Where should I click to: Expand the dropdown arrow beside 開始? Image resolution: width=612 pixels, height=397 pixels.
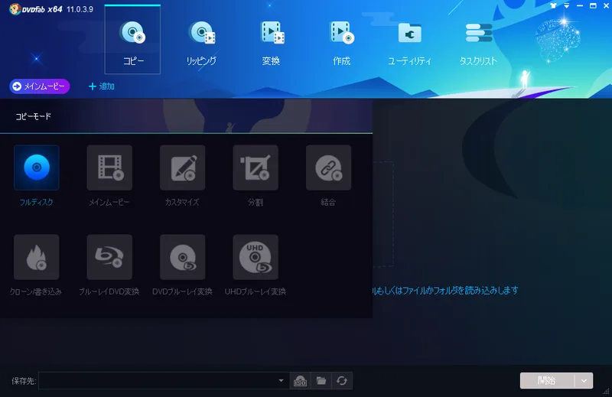[584, 381]
